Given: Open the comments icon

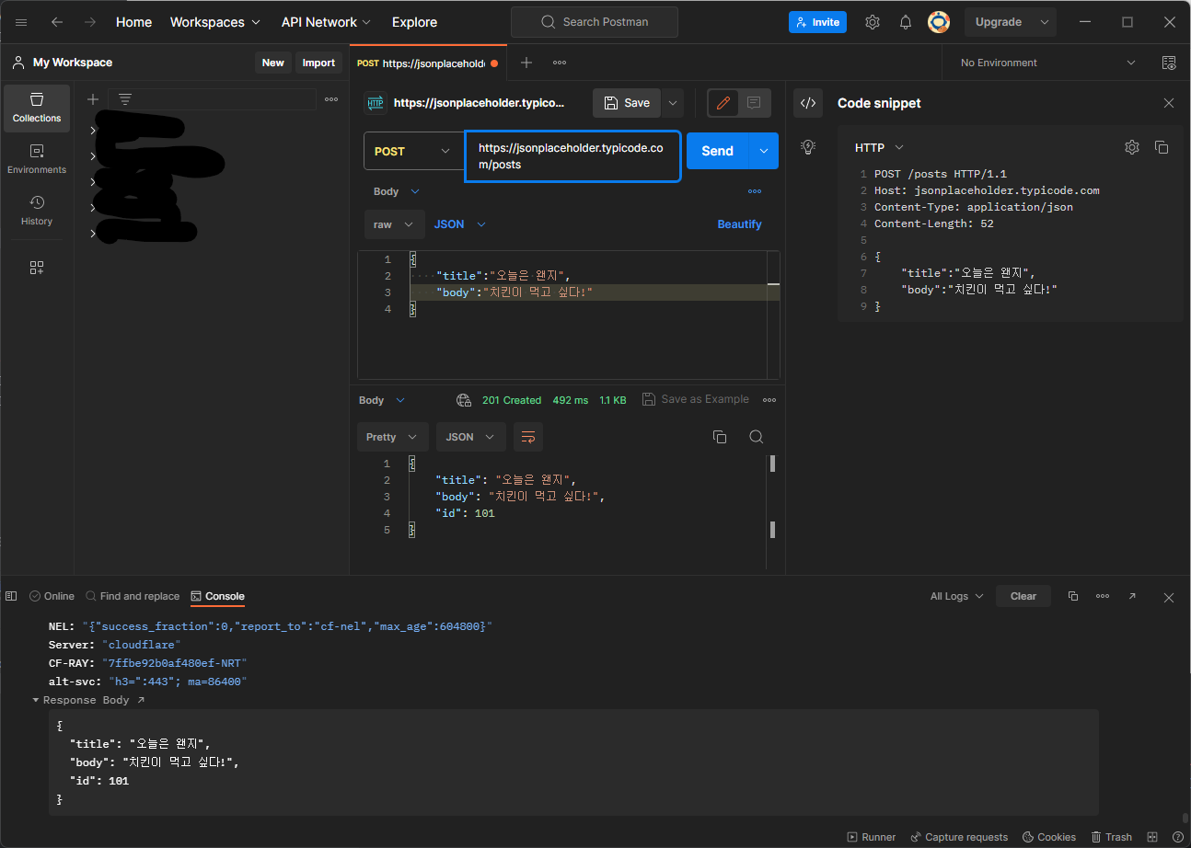Looking at the screenshot, I should coord(754,103).
